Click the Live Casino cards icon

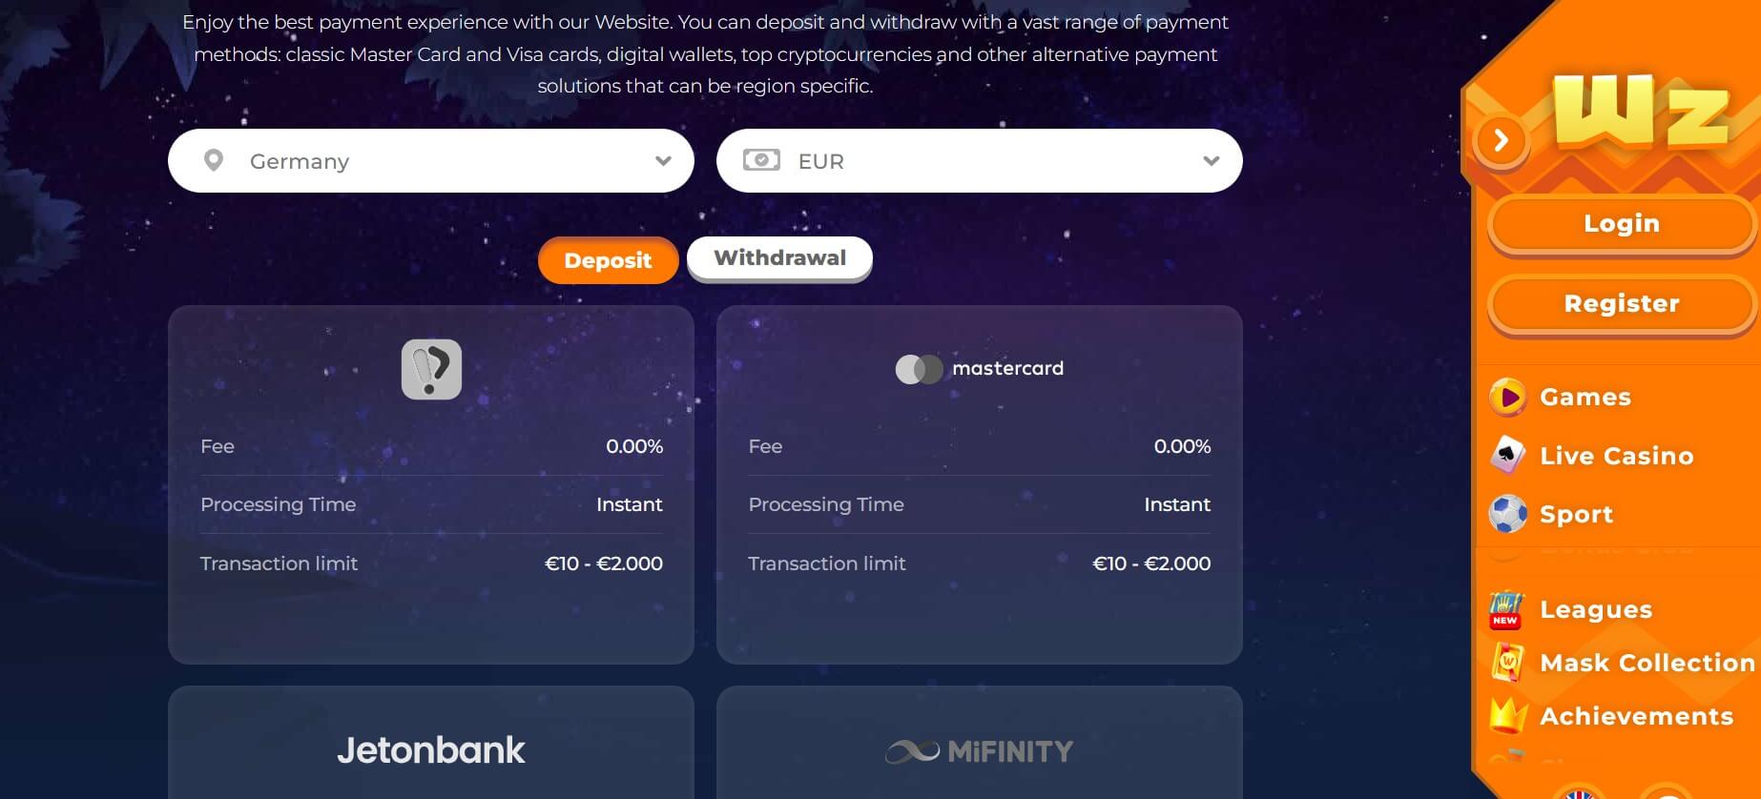tap(1508, 456)
